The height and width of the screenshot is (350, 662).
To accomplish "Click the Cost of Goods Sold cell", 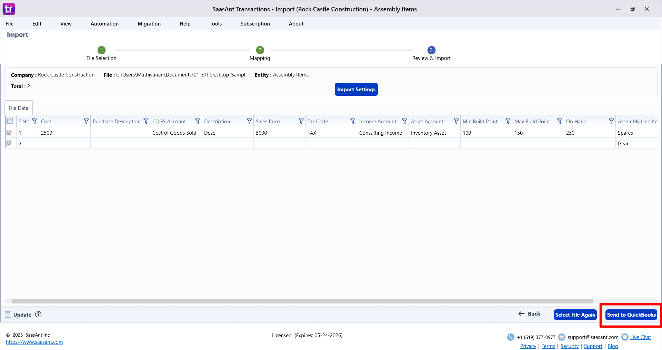I will point(176,133).
